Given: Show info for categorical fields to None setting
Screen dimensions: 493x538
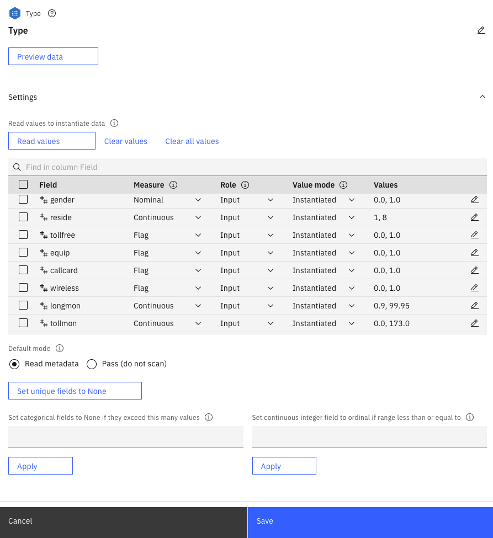Looking at the screenshot, I should (x=208, y=417).
